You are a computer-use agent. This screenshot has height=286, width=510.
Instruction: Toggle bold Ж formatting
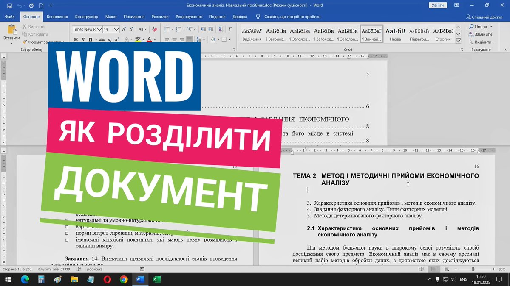pos(76,39)
